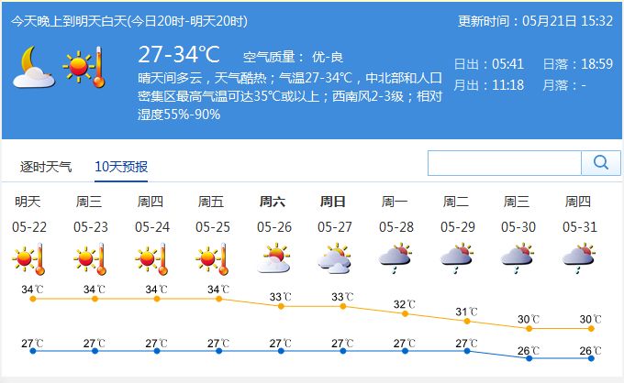Click the 05-28 rain shower icon
Viewport: 624px width, 383px height.
tap(396, 258)
